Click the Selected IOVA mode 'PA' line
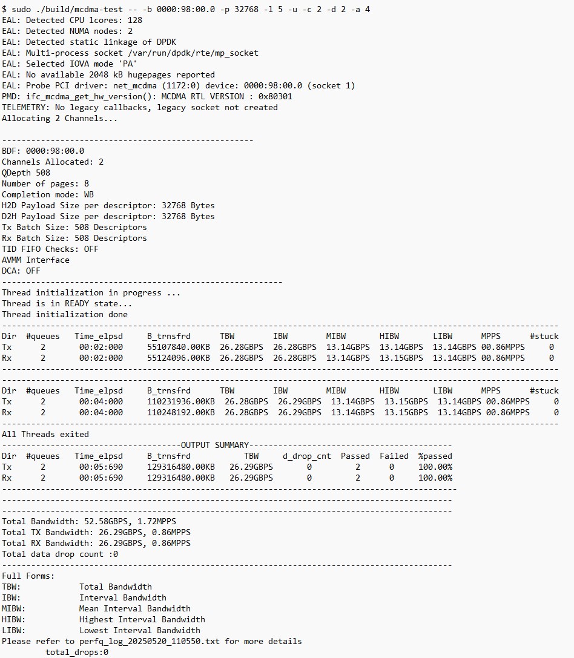 point(70,64)
